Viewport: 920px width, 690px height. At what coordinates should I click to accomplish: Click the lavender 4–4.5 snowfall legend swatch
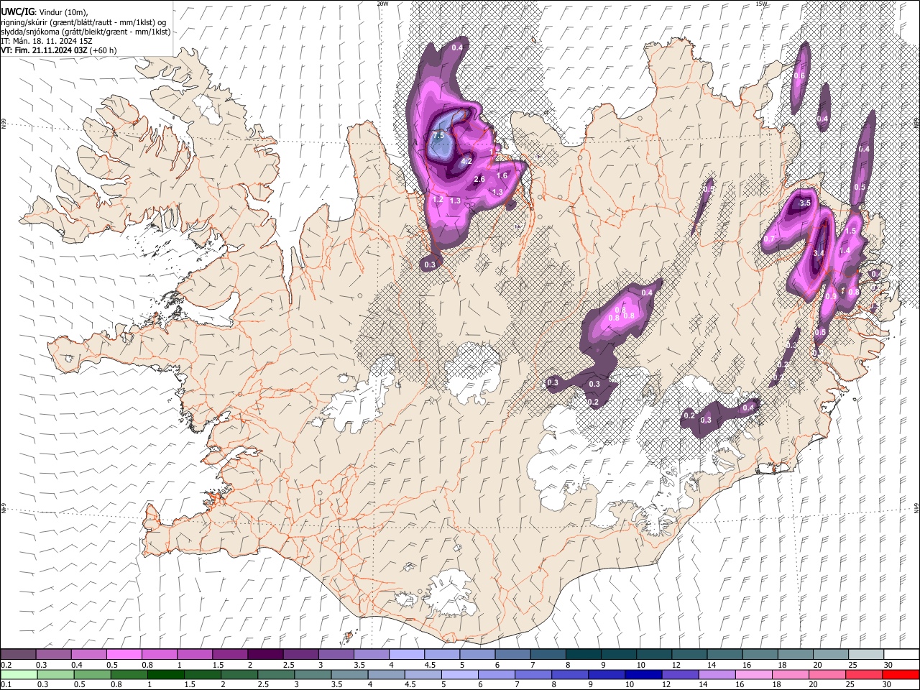coord(406,655)
